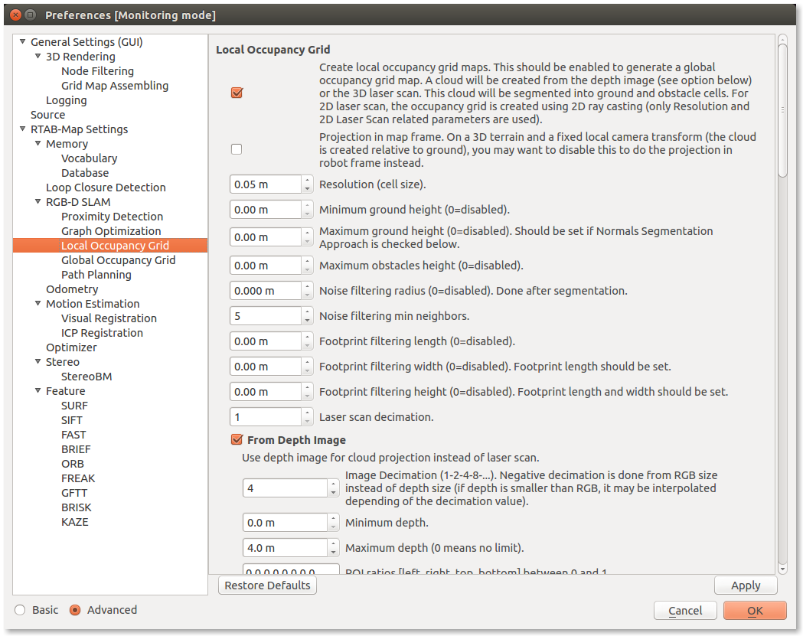This screenshot has width=803, height=636.
Task: Uncheck the From Depth Image option
Action: pyautogui.click(x=237, y=440)
